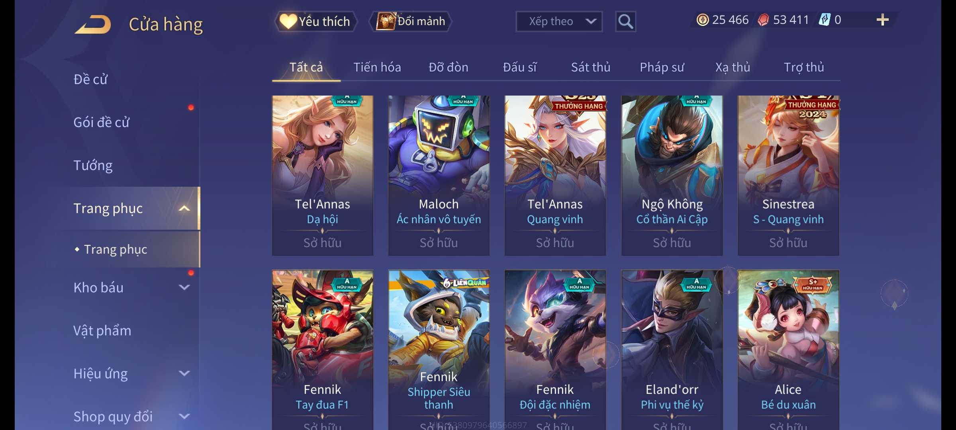Open the search magnifier icon
This screenshot has height=430, width=956.
point(625,21)
